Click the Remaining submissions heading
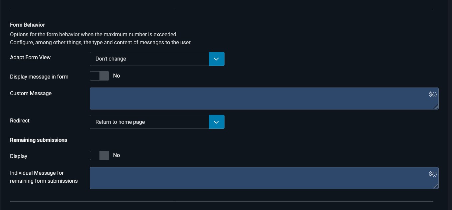The image size is (452, 210). (39, 140)
